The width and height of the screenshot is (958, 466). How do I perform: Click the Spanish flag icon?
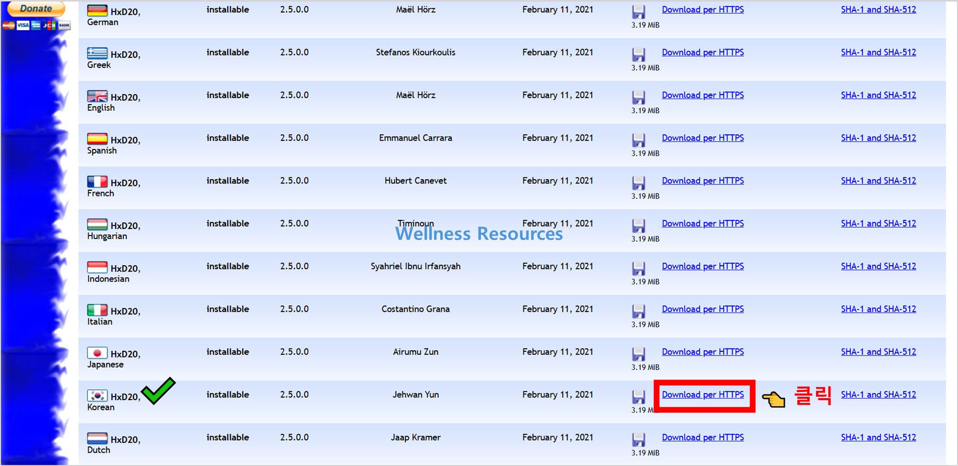pos(97,139)
